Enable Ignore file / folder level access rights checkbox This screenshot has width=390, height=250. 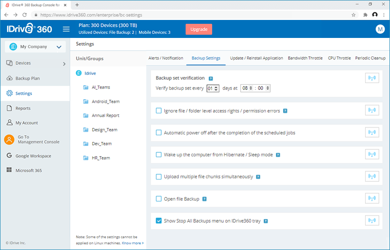tap(158, 110)
